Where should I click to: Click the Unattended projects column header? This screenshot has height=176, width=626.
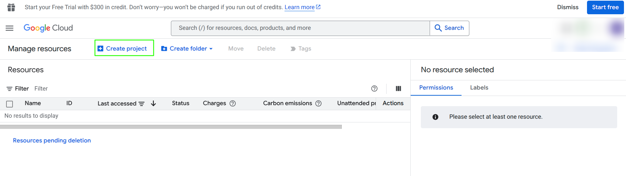(356, 103)
